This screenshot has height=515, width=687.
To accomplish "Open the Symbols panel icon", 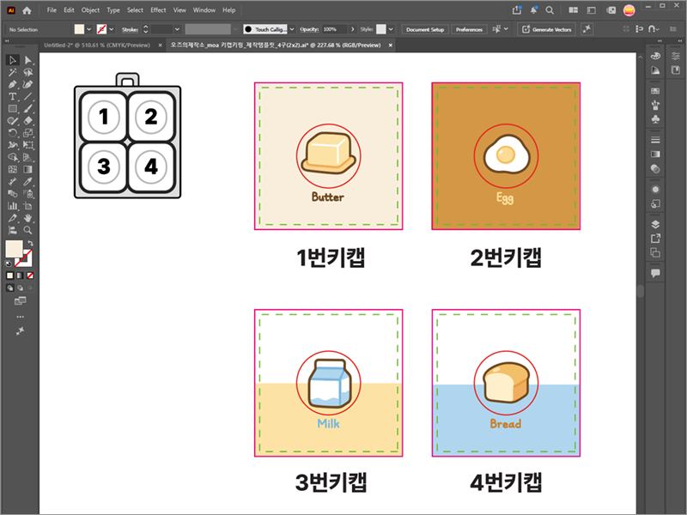I will click(655, 119).
